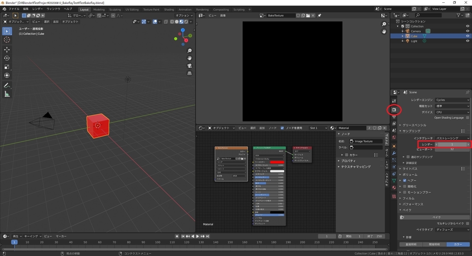Enable the 簡略化 checkbox
Screen dimensions: 472x256
click(405, 186)
